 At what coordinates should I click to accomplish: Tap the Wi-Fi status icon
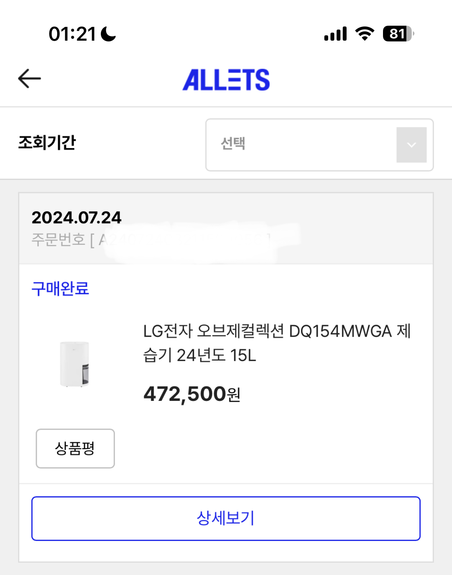[x=365, y=34]
